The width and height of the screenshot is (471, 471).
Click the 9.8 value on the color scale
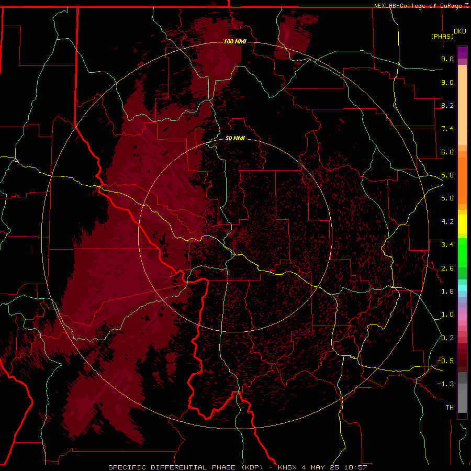click(447, 59)
